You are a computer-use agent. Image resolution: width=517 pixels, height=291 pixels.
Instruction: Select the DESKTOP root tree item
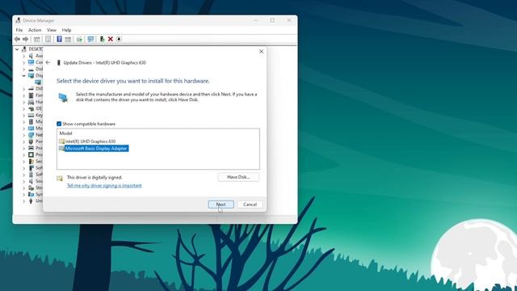36,49
